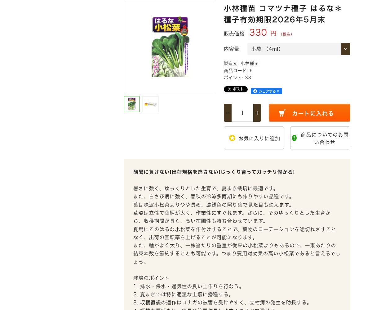
Task: Click the shopping cart icon on orange button
Action: (x=282, y=113)
